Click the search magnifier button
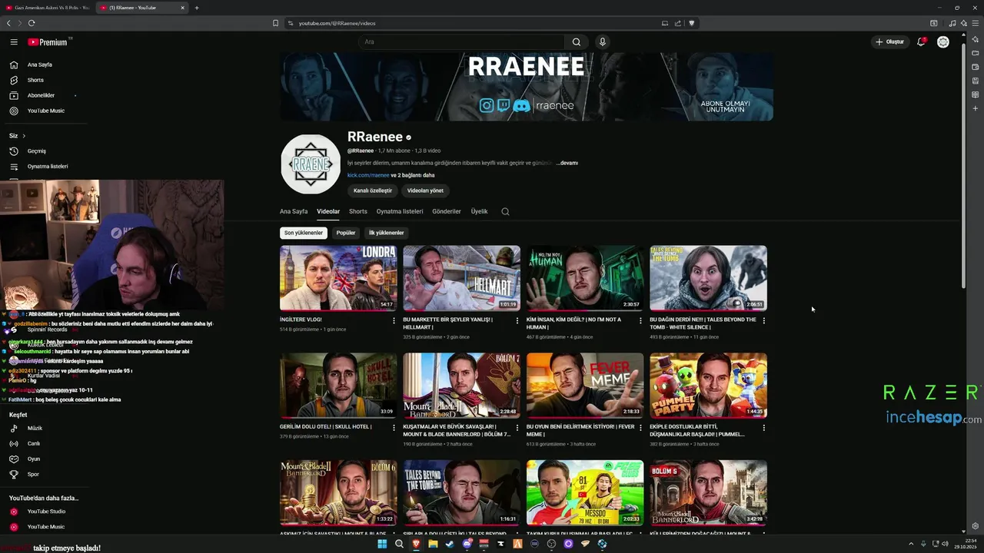 [x=577, y=42]
